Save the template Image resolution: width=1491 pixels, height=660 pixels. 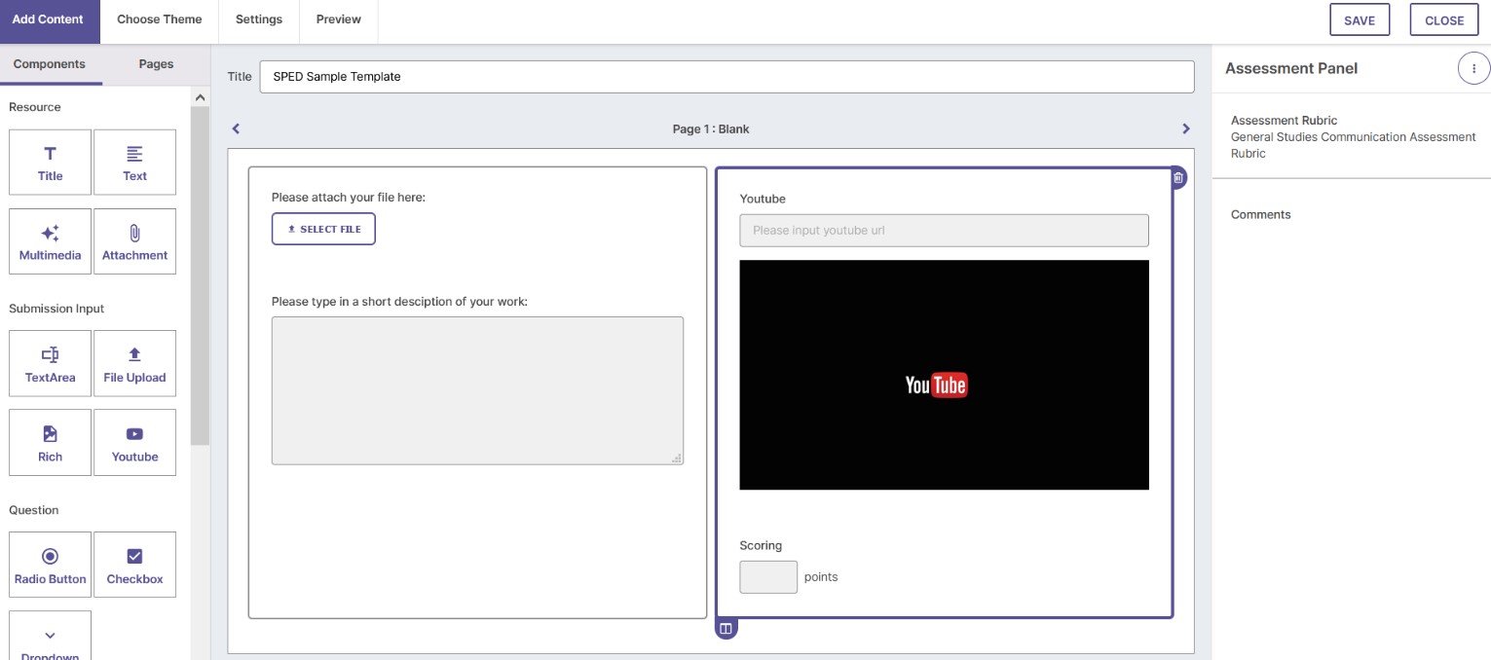pos(1360,20)
